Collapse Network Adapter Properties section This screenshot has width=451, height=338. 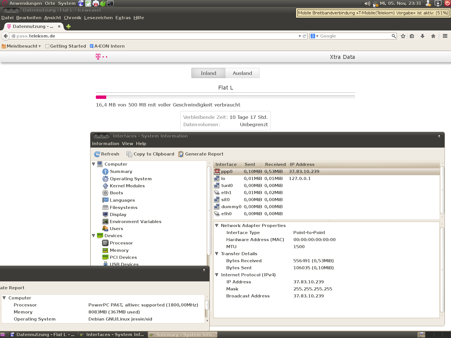217,225
